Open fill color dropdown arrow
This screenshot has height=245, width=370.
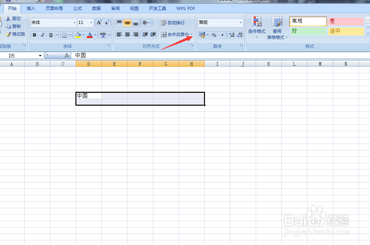[x=83, y=35]
